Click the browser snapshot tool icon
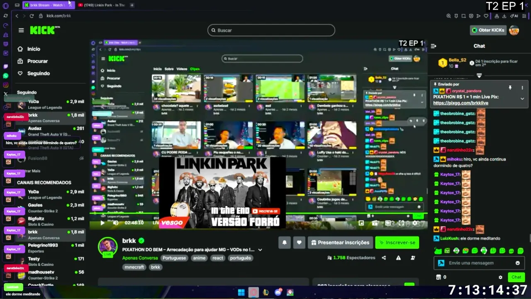The image size is (531, 299). click(x=463, y=16)
